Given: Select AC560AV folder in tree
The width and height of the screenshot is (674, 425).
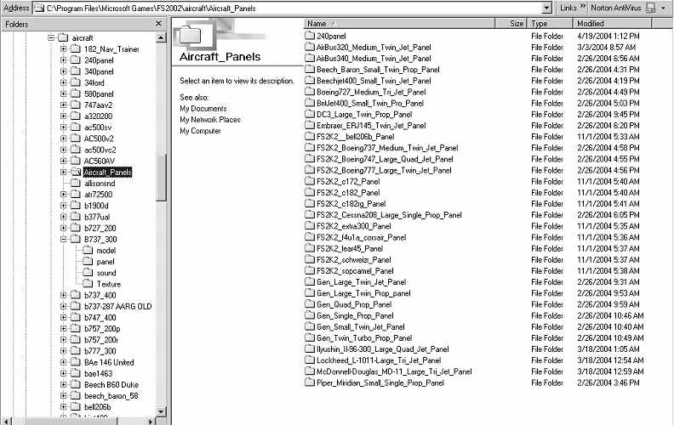Looking at the screenshot, I should pyautogui.click(x=100, y=161).
